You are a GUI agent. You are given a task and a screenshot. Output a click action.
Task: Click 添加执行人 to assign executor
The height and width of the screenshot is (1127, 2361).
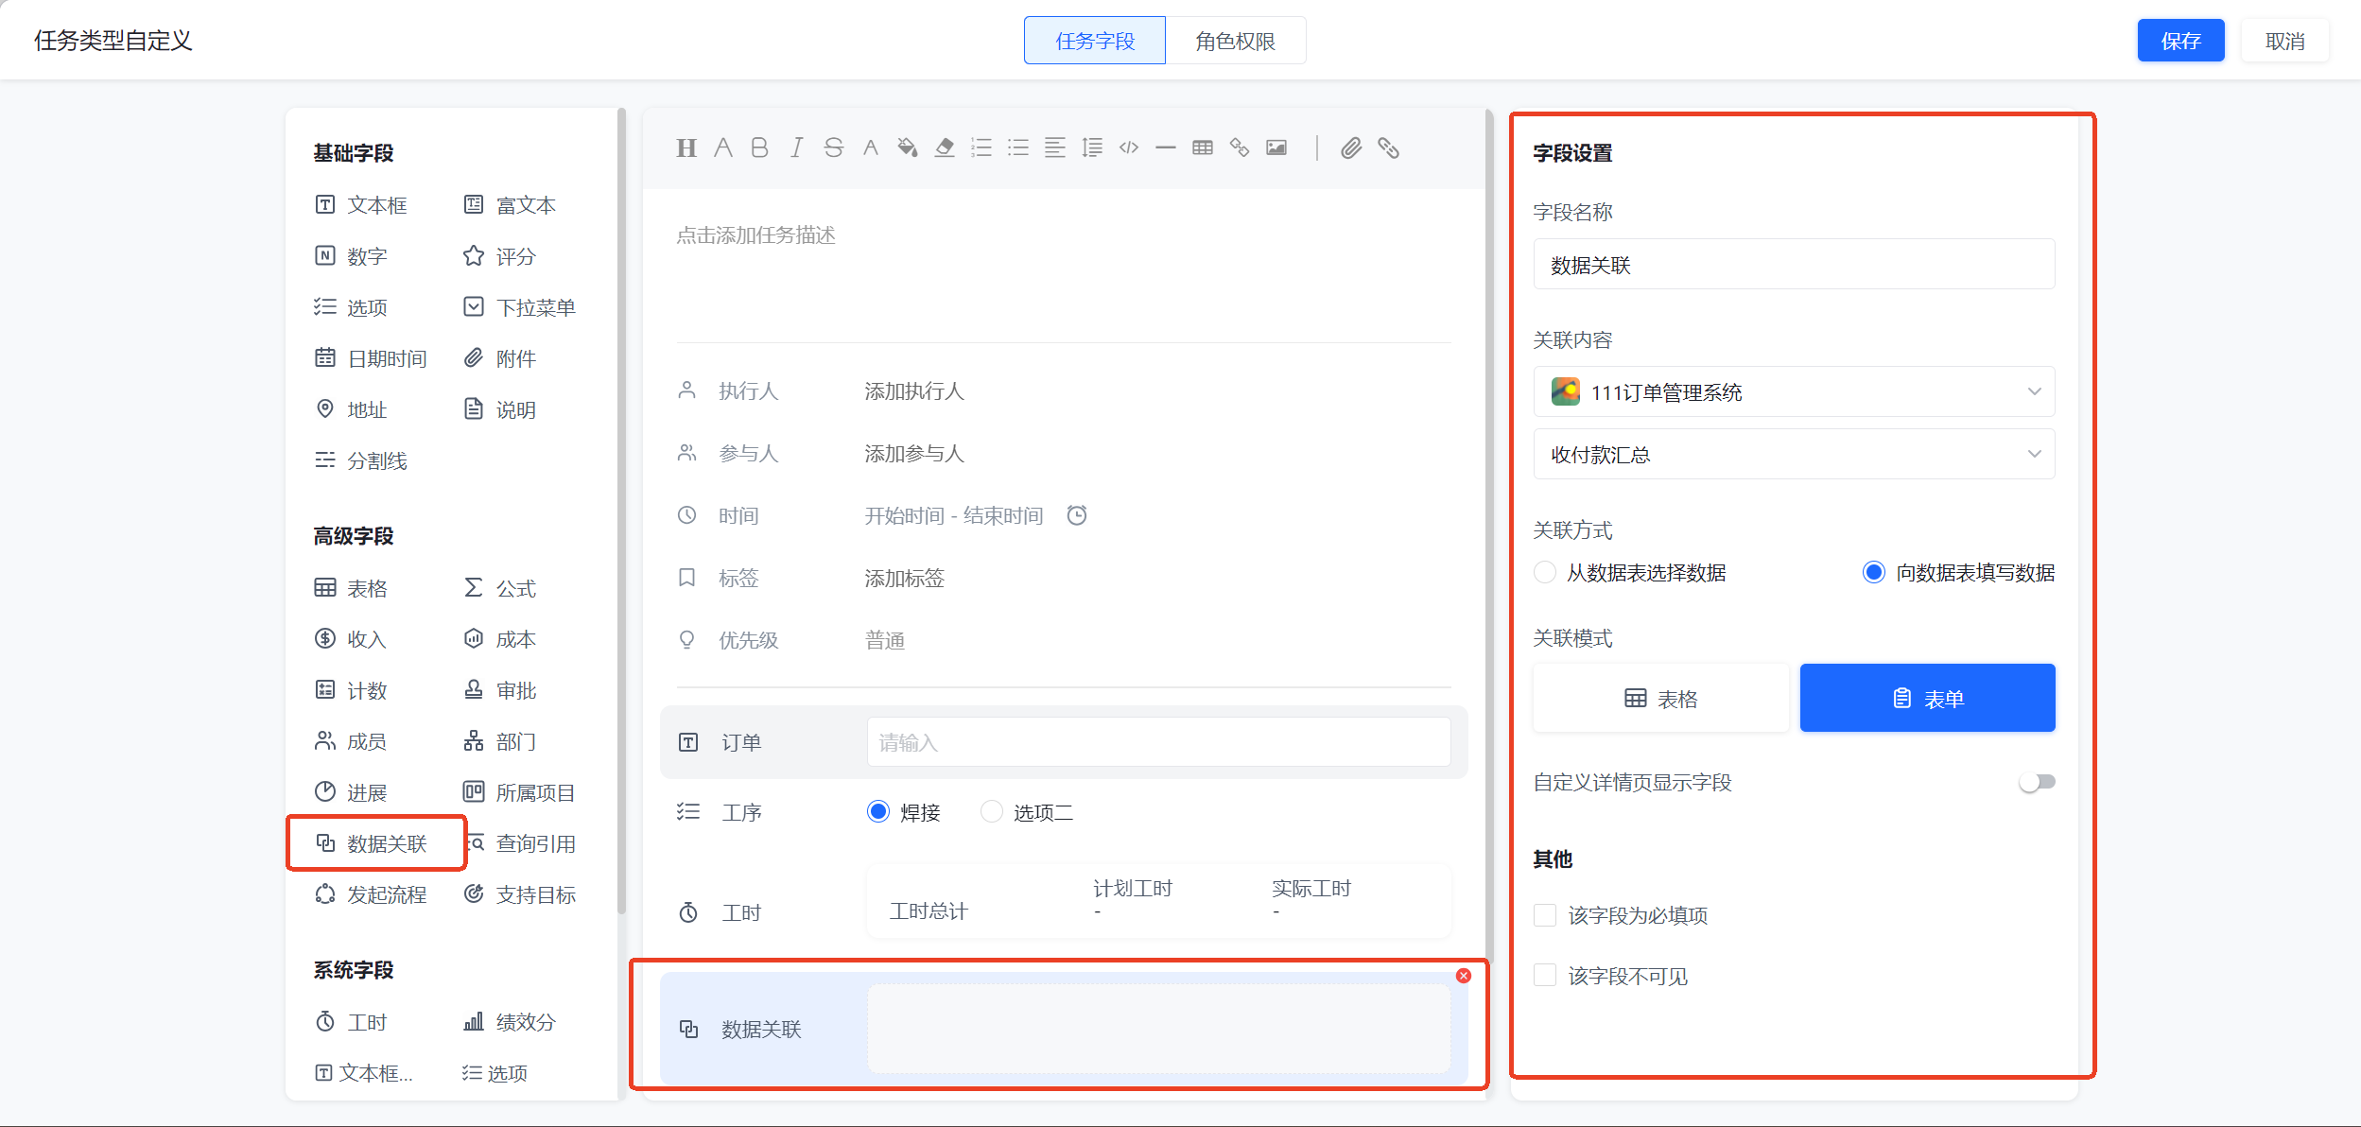click(914, 390)
